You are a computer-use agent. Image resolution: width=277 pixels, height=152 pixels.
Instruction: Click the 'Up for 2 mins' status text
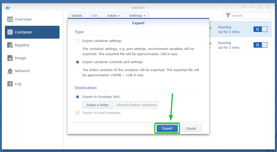[x=229, y=47]
